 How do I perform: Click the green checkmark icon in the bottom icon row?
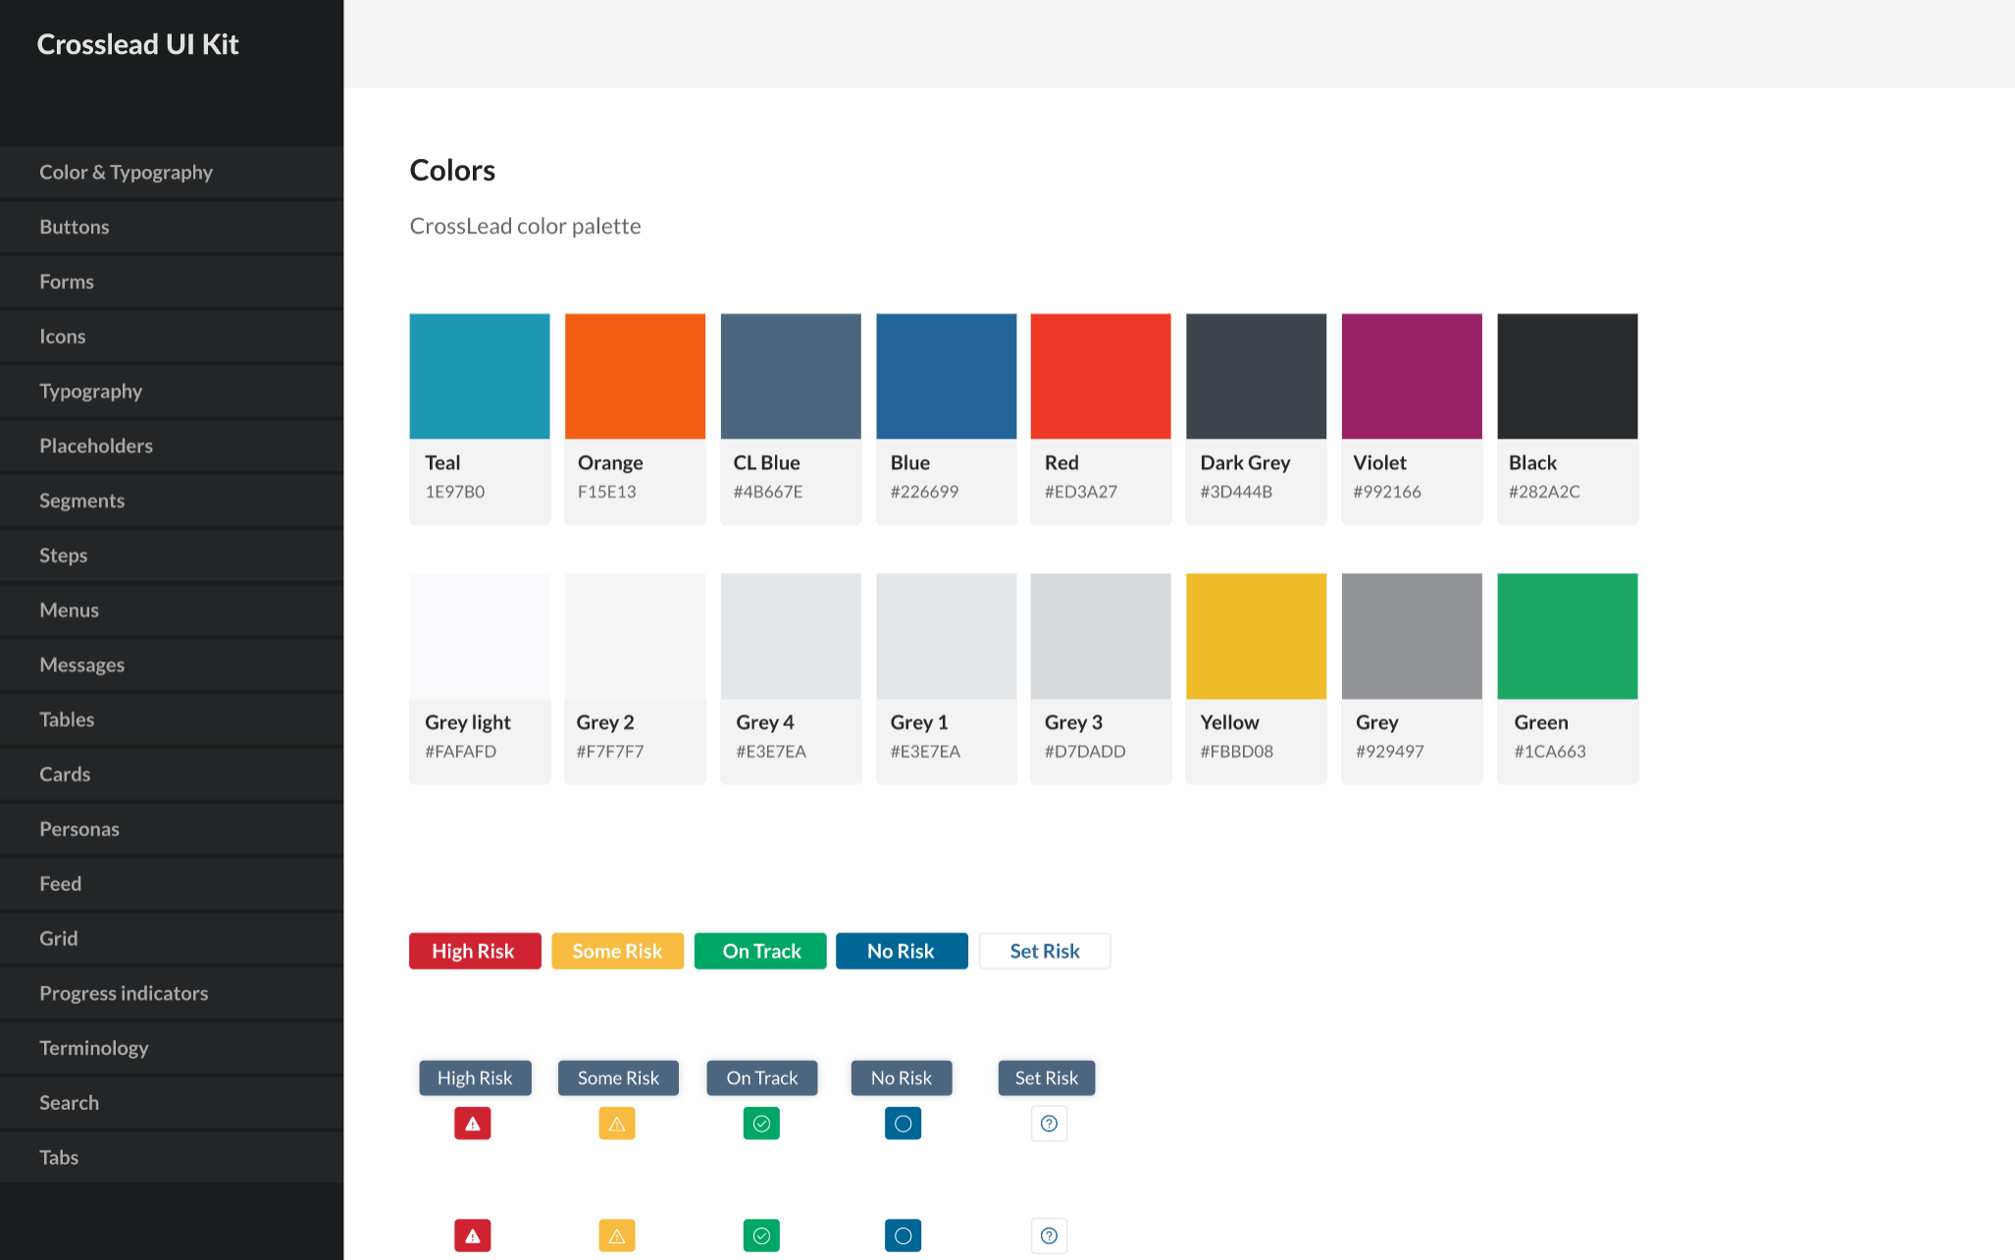(761, 1235)
